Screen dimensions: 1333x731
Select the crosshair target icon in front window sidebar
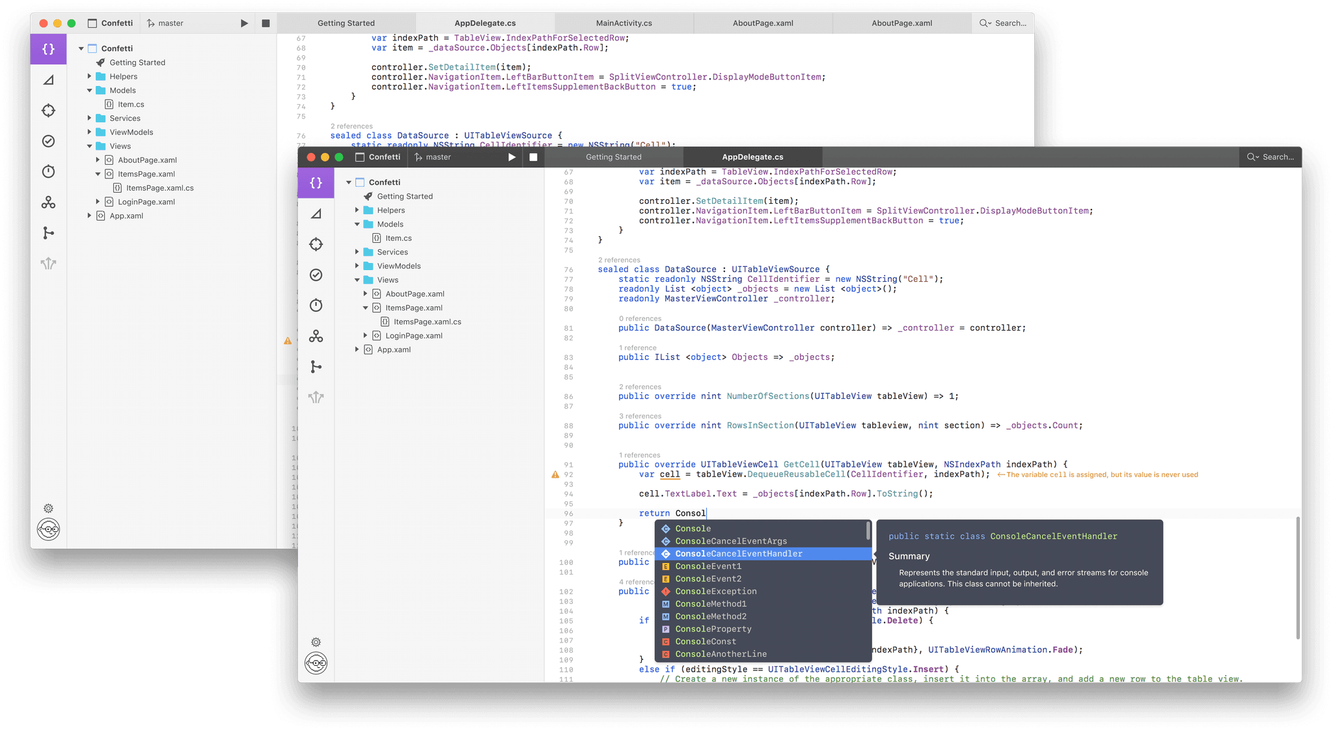pyautogui.click(x=316, y=244)
